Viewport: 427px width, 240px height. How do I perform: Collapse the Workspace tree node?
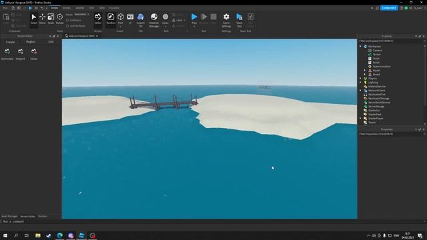(360, 47)
